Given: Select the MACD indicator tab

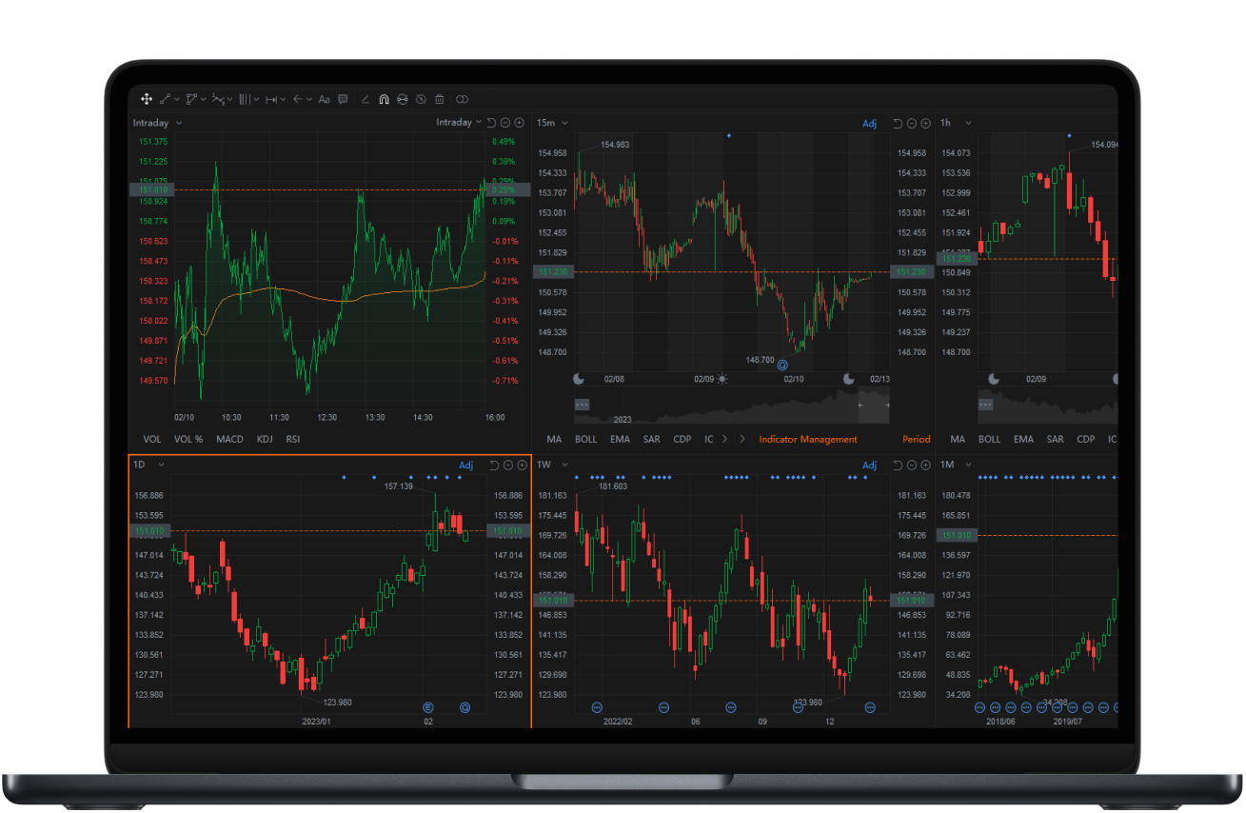Looking at the screenshot, I should tap(229, 440).
